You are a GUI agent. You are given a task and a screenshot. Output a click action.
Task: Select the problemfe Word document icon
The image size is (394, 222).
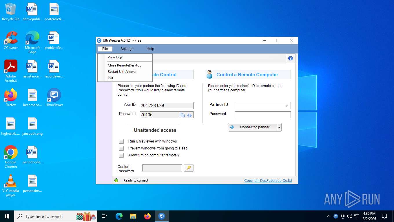pyautogui.click(x=54, y=40)
